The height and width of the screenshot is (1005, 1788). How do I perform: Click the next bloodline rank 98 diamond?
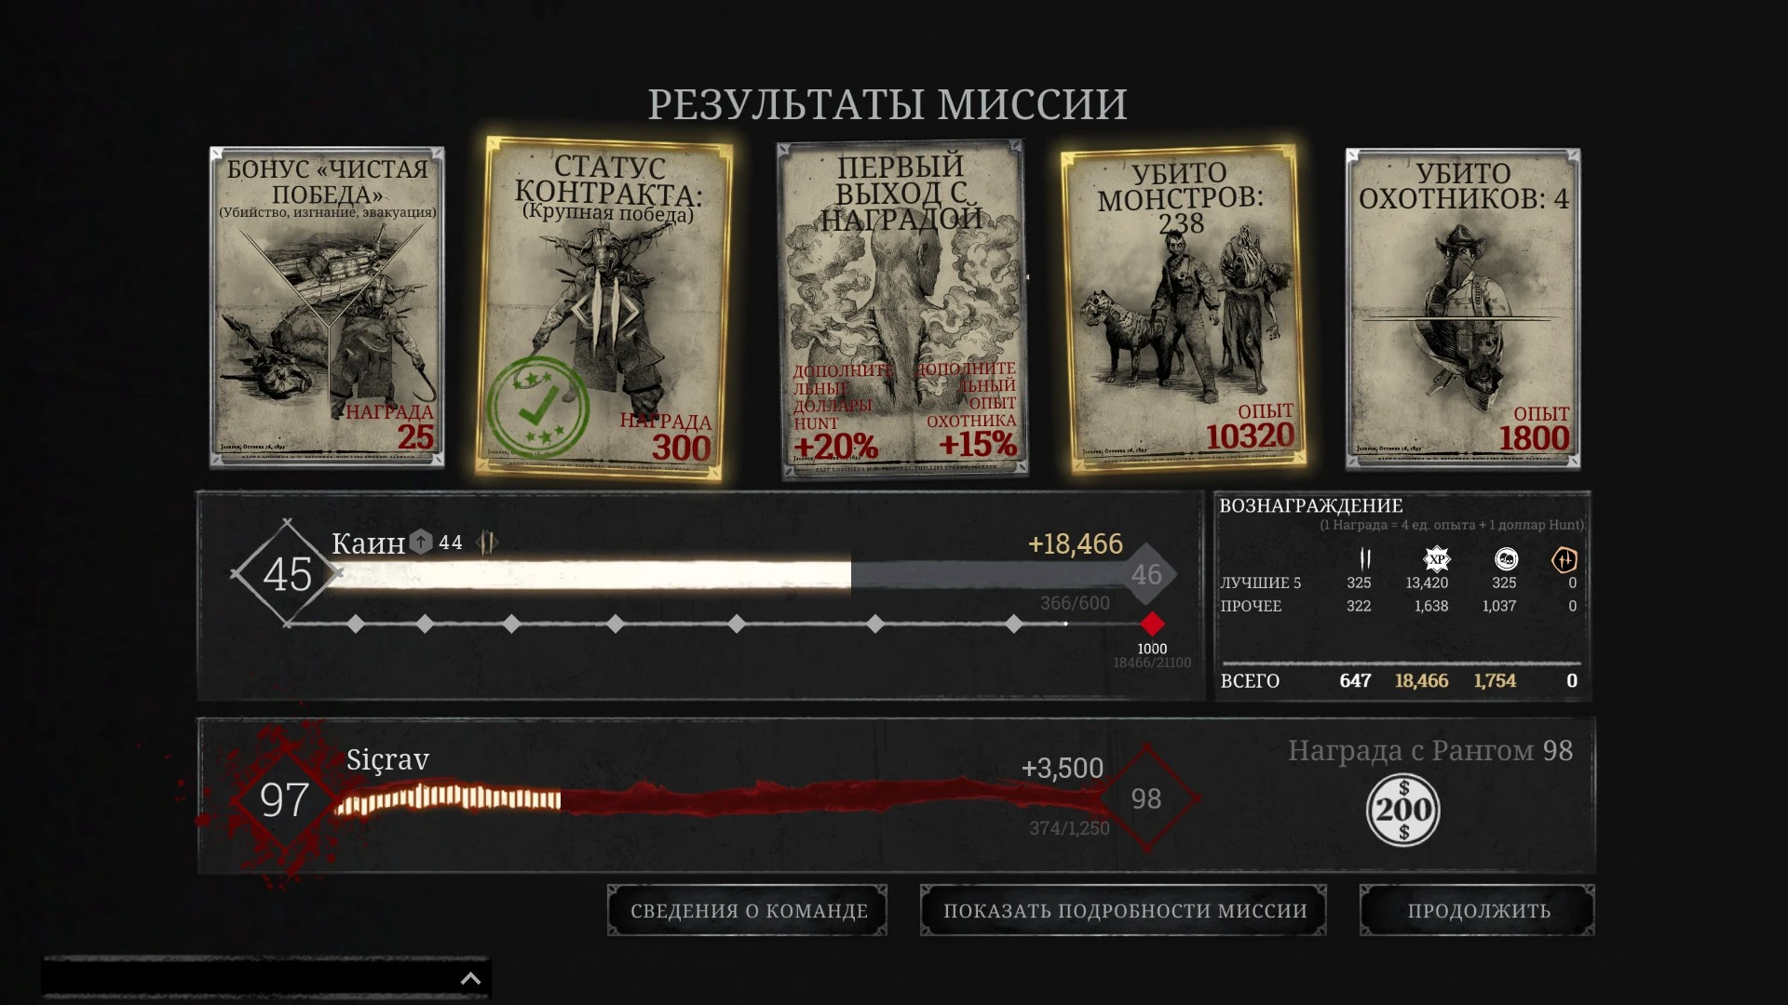[1146, 798]
